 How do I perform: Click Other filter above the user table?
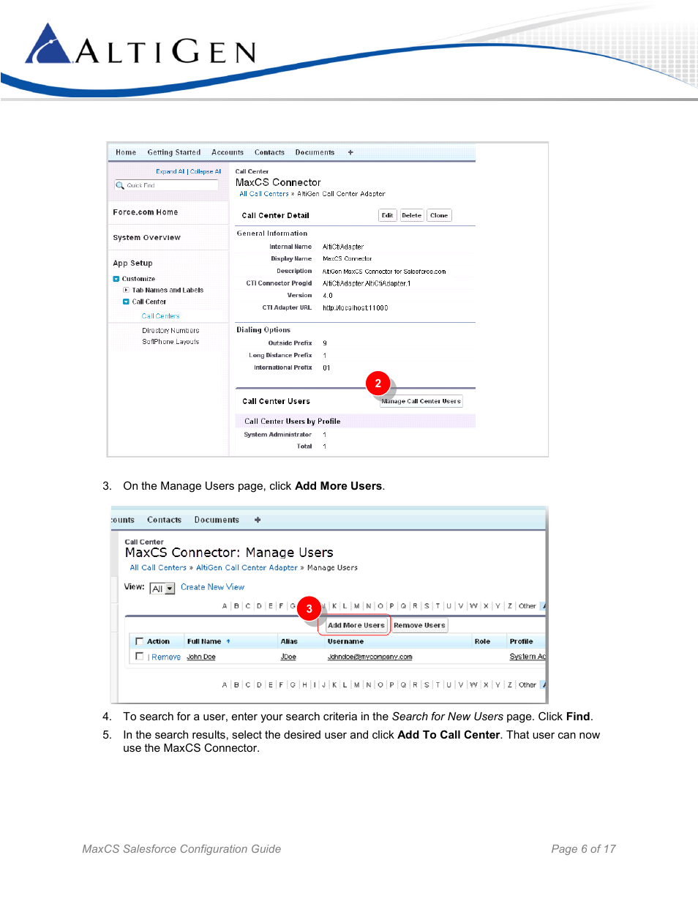point(528,606)
